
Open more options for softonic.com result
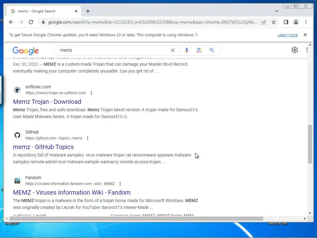[91, 93]
